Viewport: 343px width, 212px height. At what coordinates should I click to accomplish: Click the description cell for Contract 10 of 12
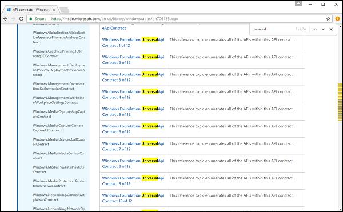(x=236, y=198)
